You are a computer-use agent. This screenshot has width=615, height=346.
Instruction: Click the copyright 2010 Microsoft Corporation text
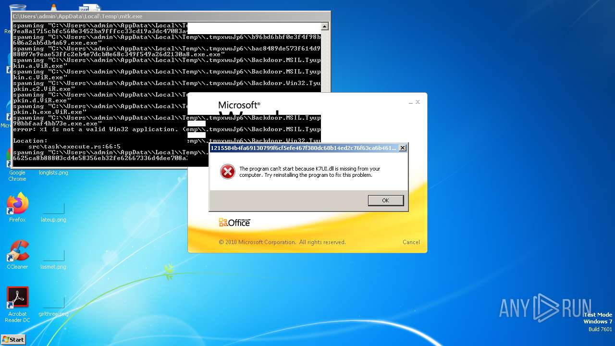click(282, 242)
